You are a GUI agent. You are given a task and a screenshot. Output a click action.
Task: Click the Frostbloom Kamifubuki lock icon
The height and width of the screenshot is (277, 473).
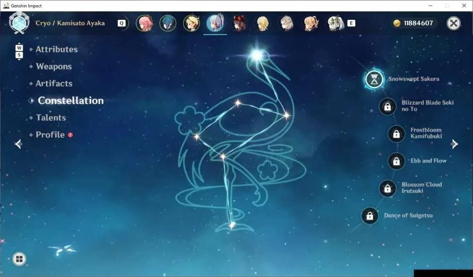coord(396,134)
